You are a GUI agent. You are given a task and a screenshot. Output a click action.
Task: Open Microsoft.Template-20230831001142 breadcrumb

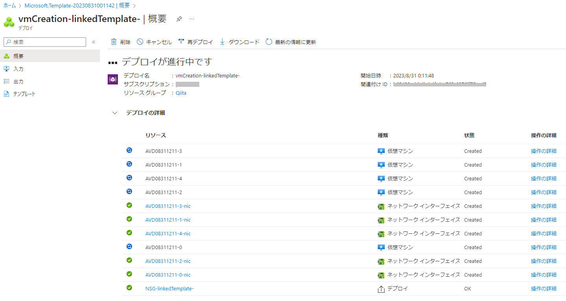pos(77,6)
